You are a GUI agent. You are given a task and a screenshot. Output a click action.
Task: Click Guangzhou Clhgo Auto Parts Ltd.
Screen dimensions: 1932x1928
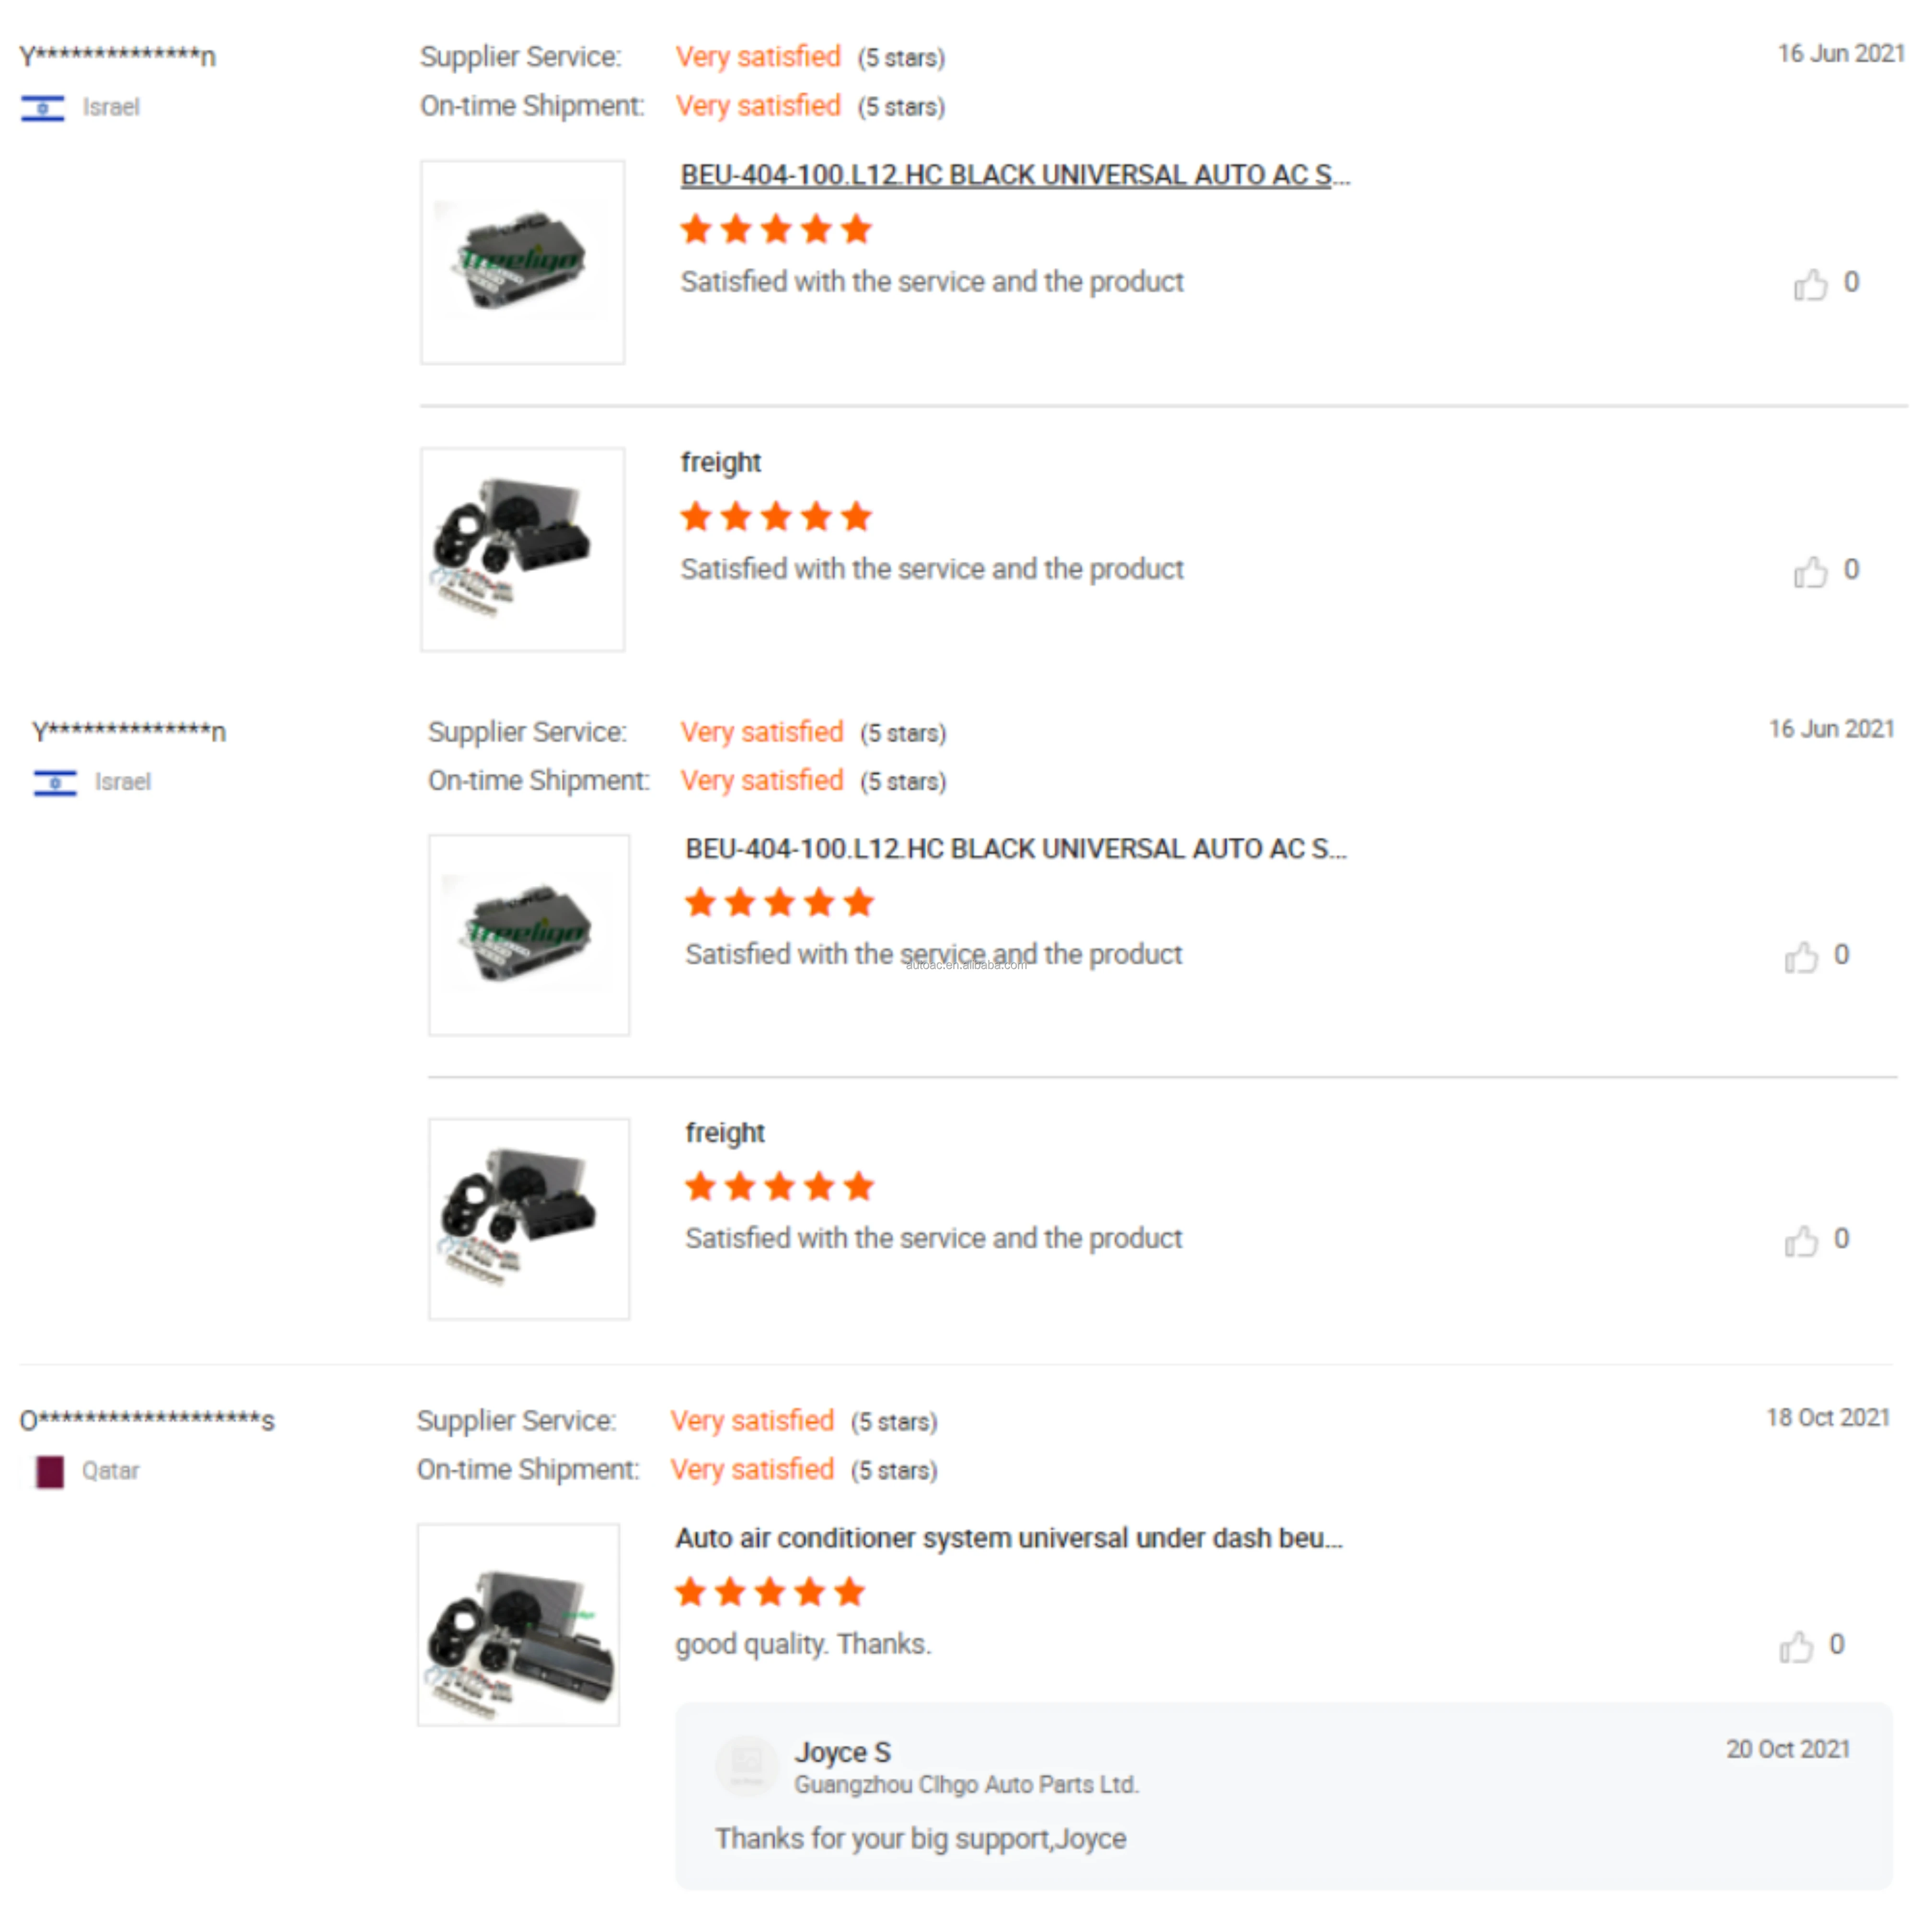coord(966,1786)
